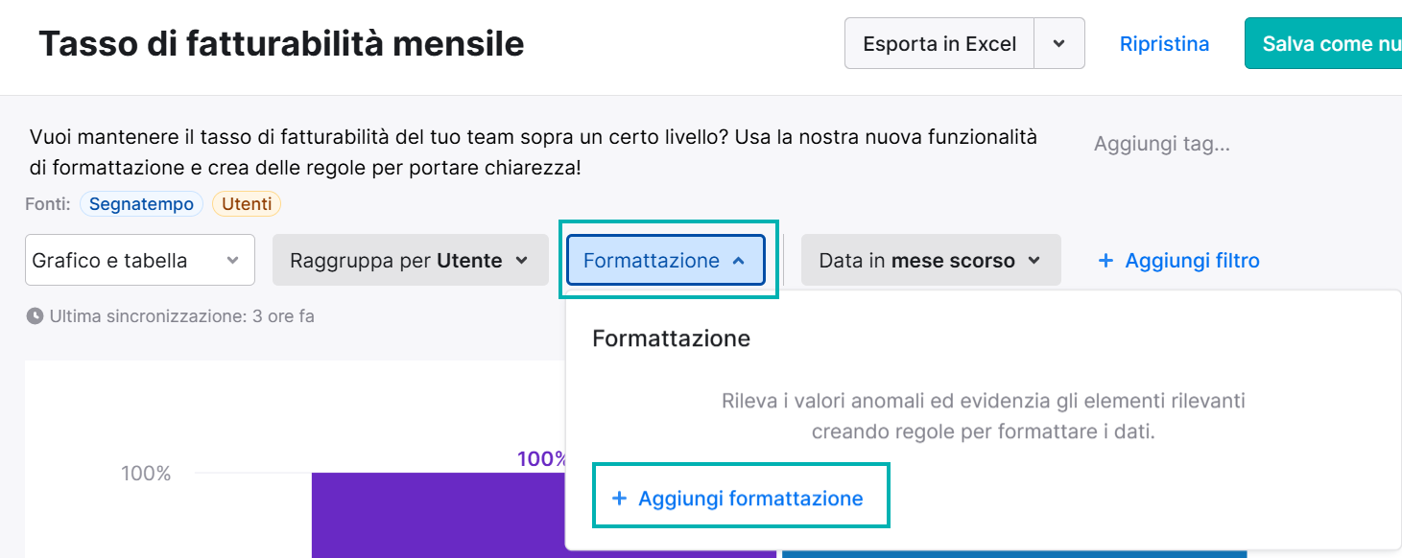Click the Ripristina link
Image resolution: width=1402 pixels, height=558 pixels.
(x=1164, y=44)
